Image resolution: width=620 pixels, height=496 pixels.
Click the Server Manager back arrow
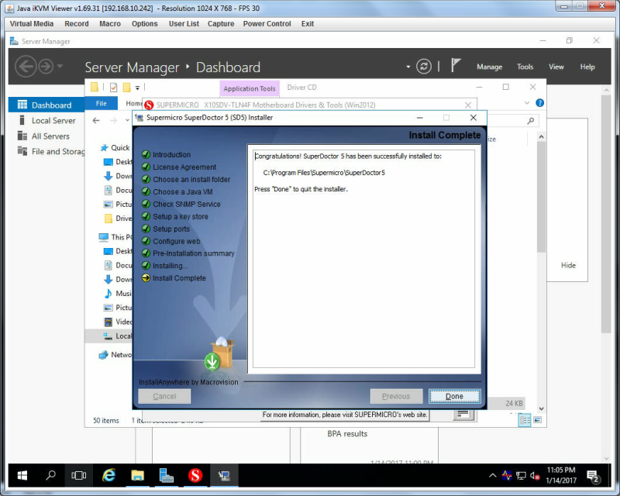click(26, 66)
